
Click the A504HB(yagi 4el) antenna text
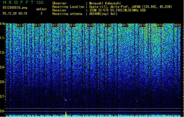coord(103,14)
